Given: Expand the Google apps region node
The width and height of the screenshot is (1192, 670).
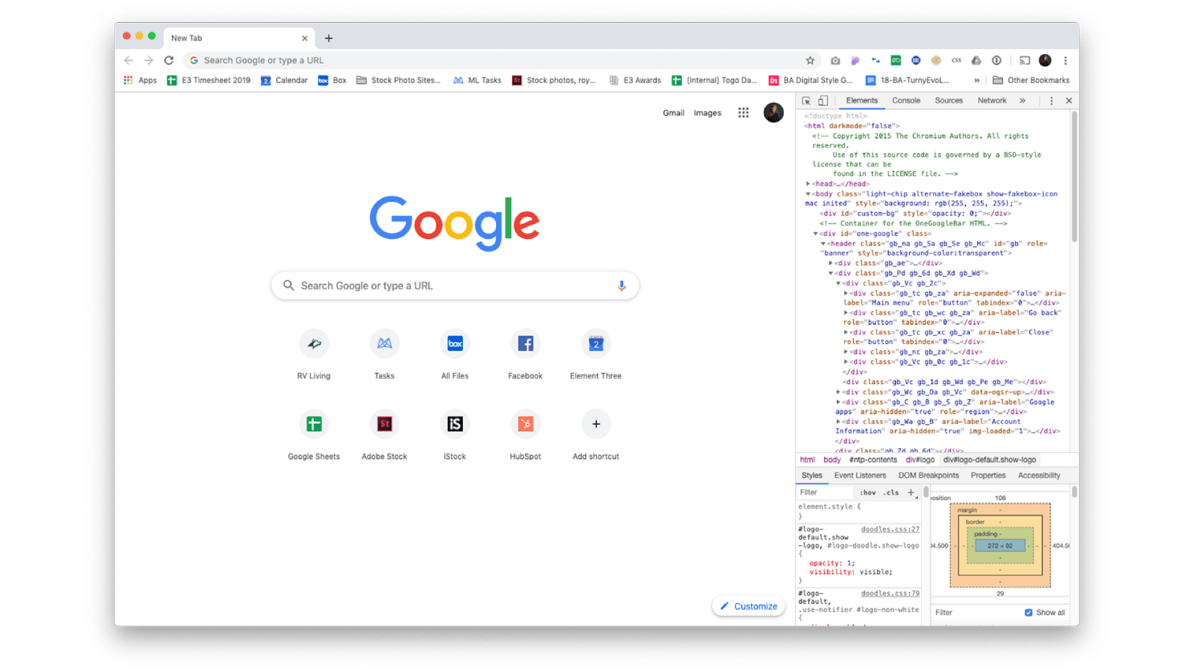Looking at the screenshot, I should [838, 402].
